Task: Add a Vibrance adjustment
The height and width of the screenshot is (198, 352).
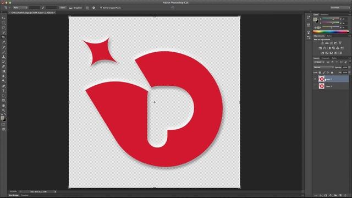Action: [340, 43]
